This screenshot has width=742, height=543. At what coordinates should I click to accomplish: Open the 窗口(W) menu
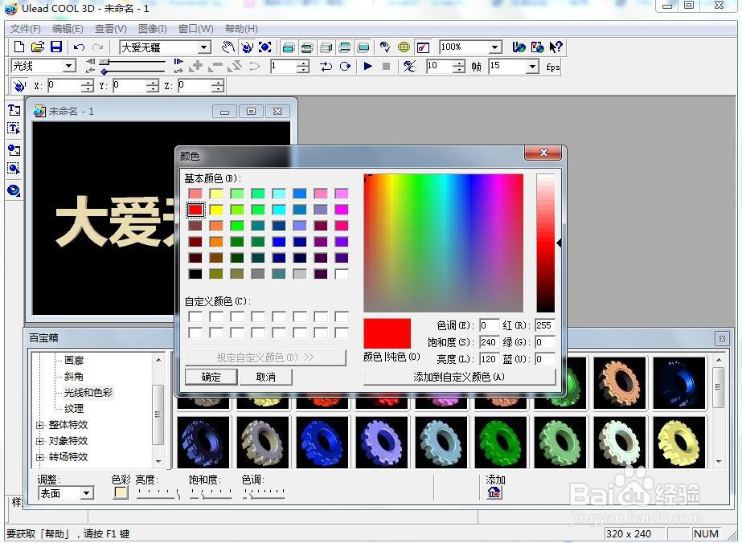[x=195, y=29]
